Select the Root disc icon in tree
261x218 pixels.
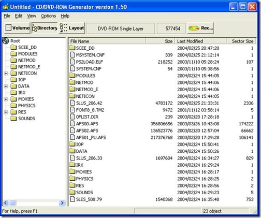click(x=6, y=41)
